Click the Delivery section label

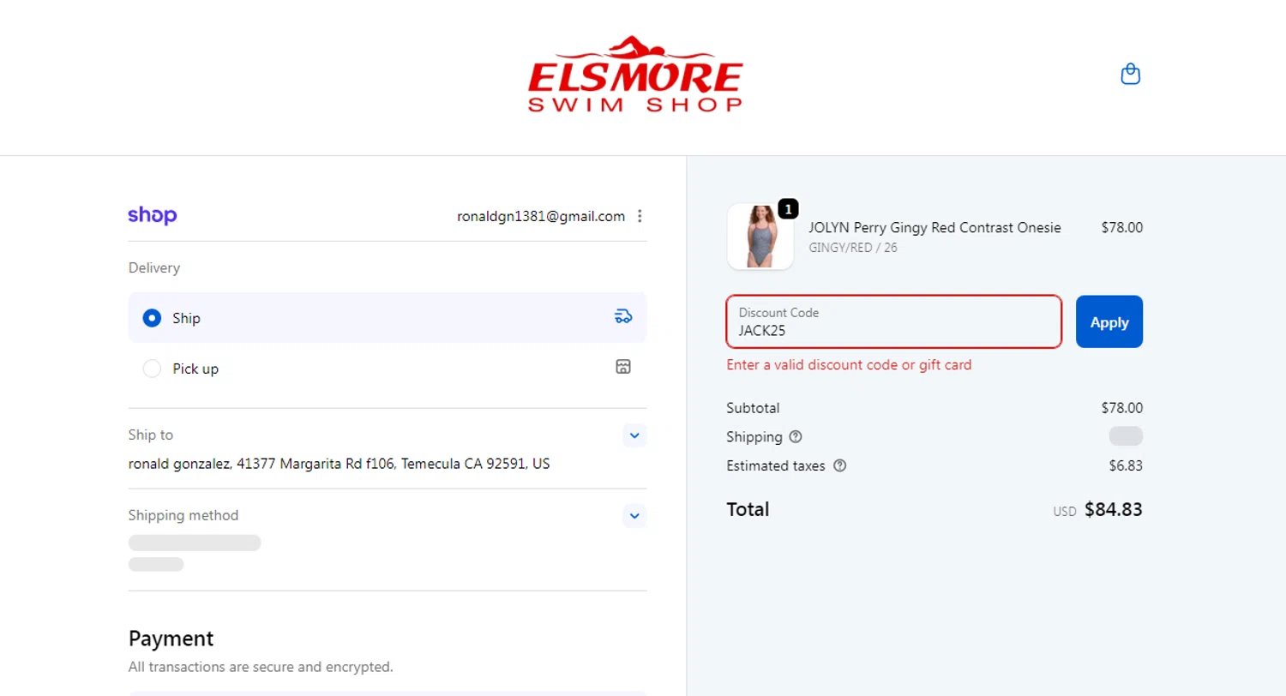pyautogui.click(x=154, y=268)
